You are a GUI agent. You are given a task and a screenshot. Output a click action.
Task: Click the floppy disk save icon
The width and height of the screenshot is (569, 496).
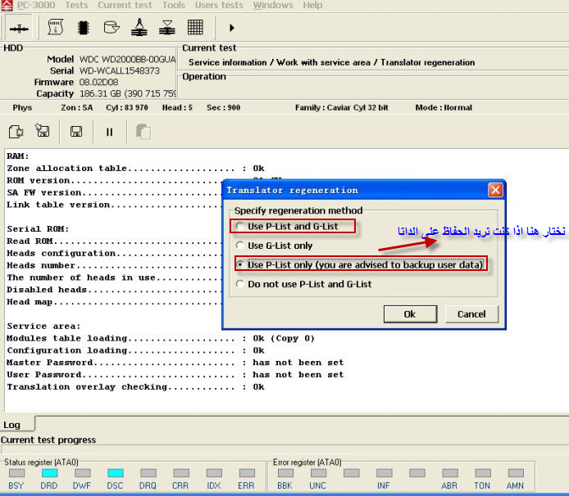(76, 132)
